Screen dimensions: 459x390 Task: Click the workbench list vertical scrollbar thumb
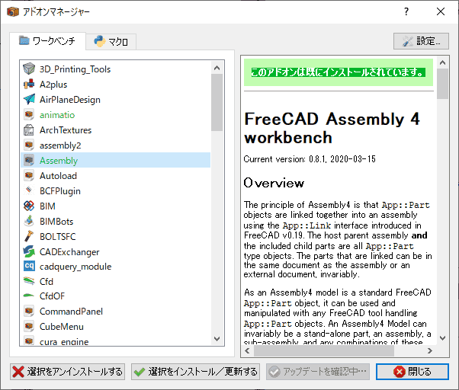[x=217, y=103]
